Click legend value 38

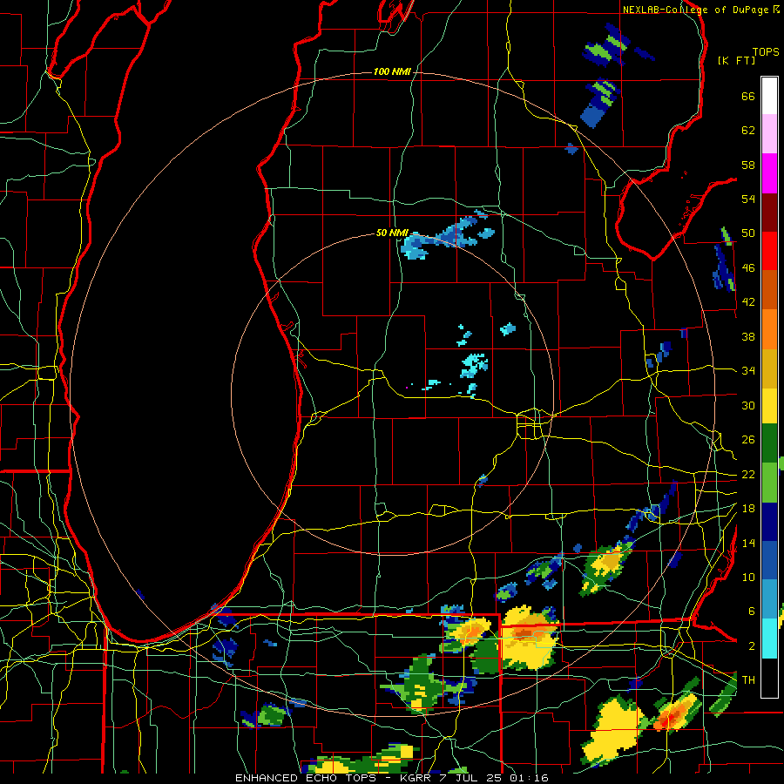coord(748,336)
